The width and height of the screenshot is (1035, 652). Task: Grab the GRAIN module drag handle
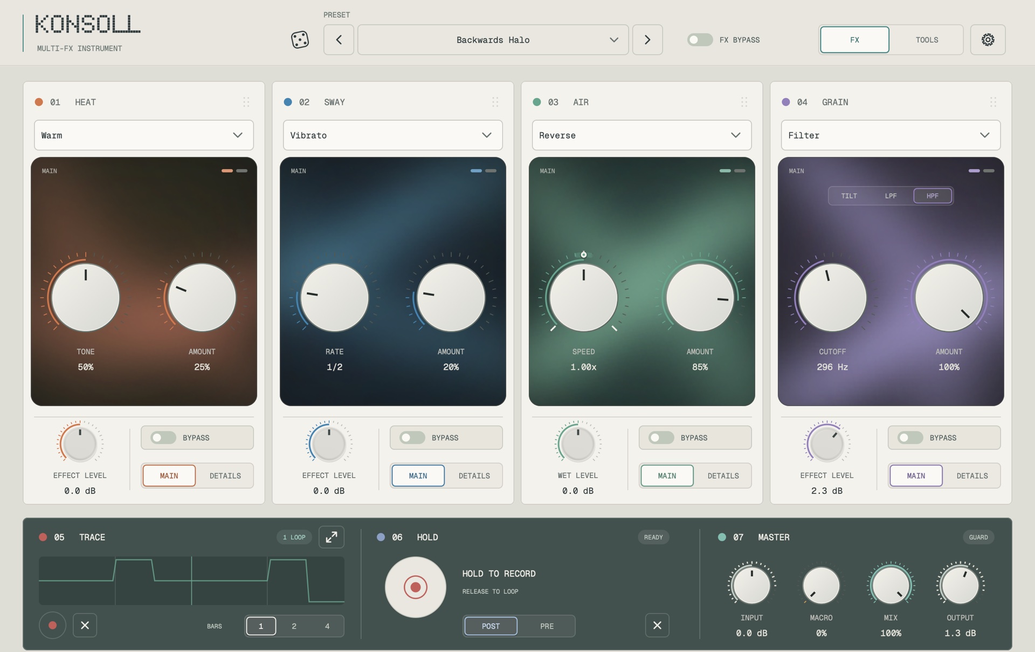(993, 102)
